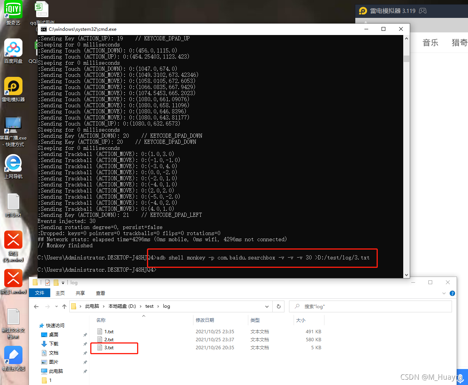468x385 pixels.
Task: Switch to the 查看 ribbon tab
Action: click(x=100, y=293)
